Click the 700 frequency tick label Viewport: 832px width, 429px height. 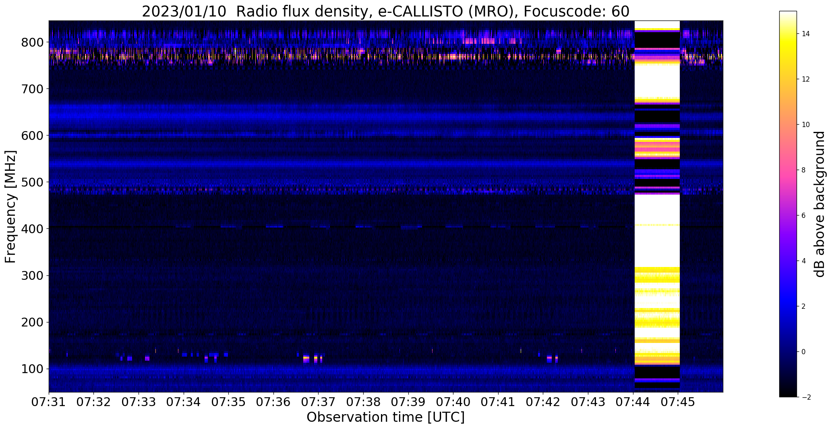[x=32, y=89]
